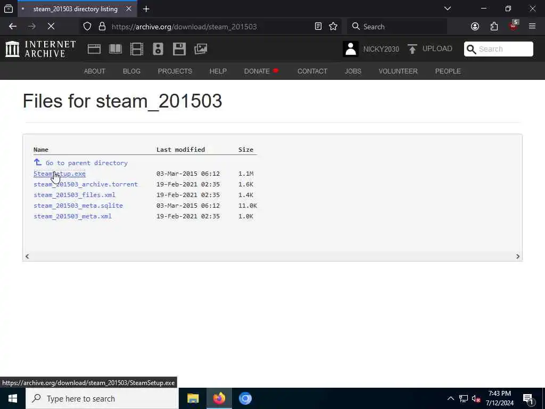Toggle reader view icon in address bar

tap(318, 27)
